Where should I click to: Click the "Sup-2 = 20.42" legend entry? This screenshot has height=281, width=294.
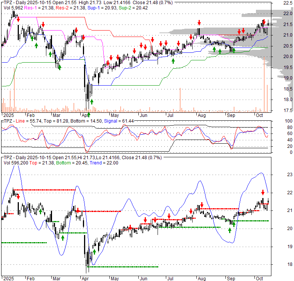tap(133, 8)
